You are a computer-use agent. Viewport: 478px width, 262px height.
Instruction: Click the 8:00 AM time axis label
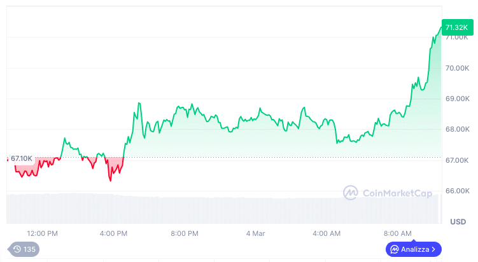(397, 233)
